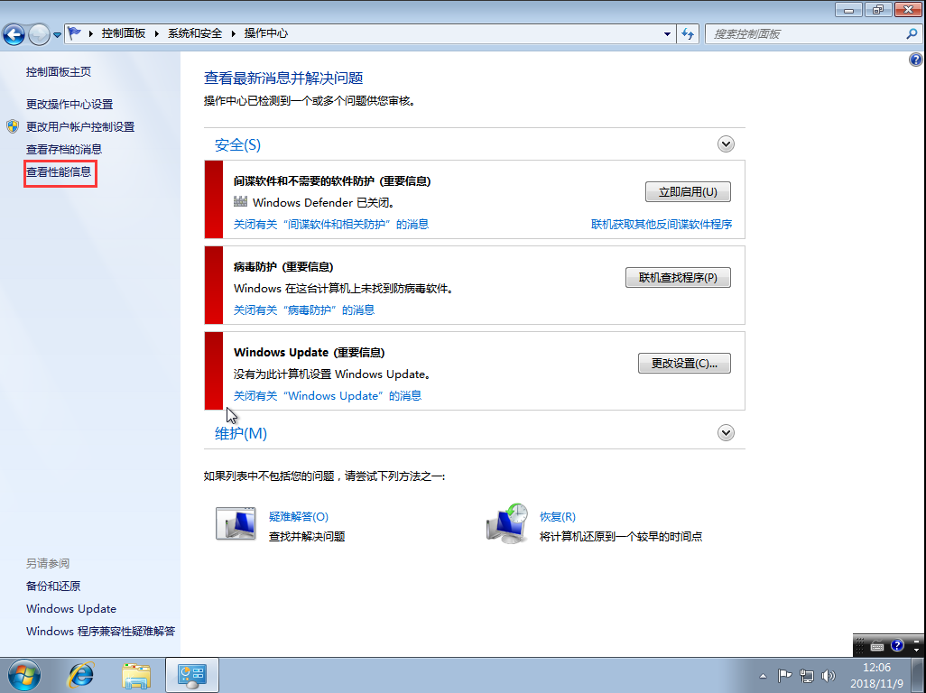Open 恢复(R) link

click(558, 516)
